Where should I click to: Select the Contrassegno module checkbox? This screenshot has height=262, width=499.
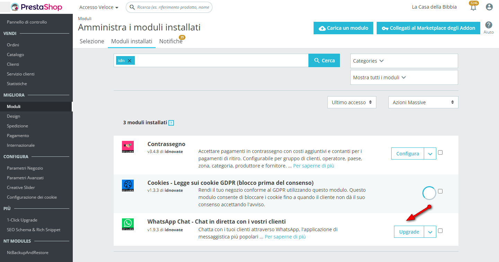pos(440,152)
